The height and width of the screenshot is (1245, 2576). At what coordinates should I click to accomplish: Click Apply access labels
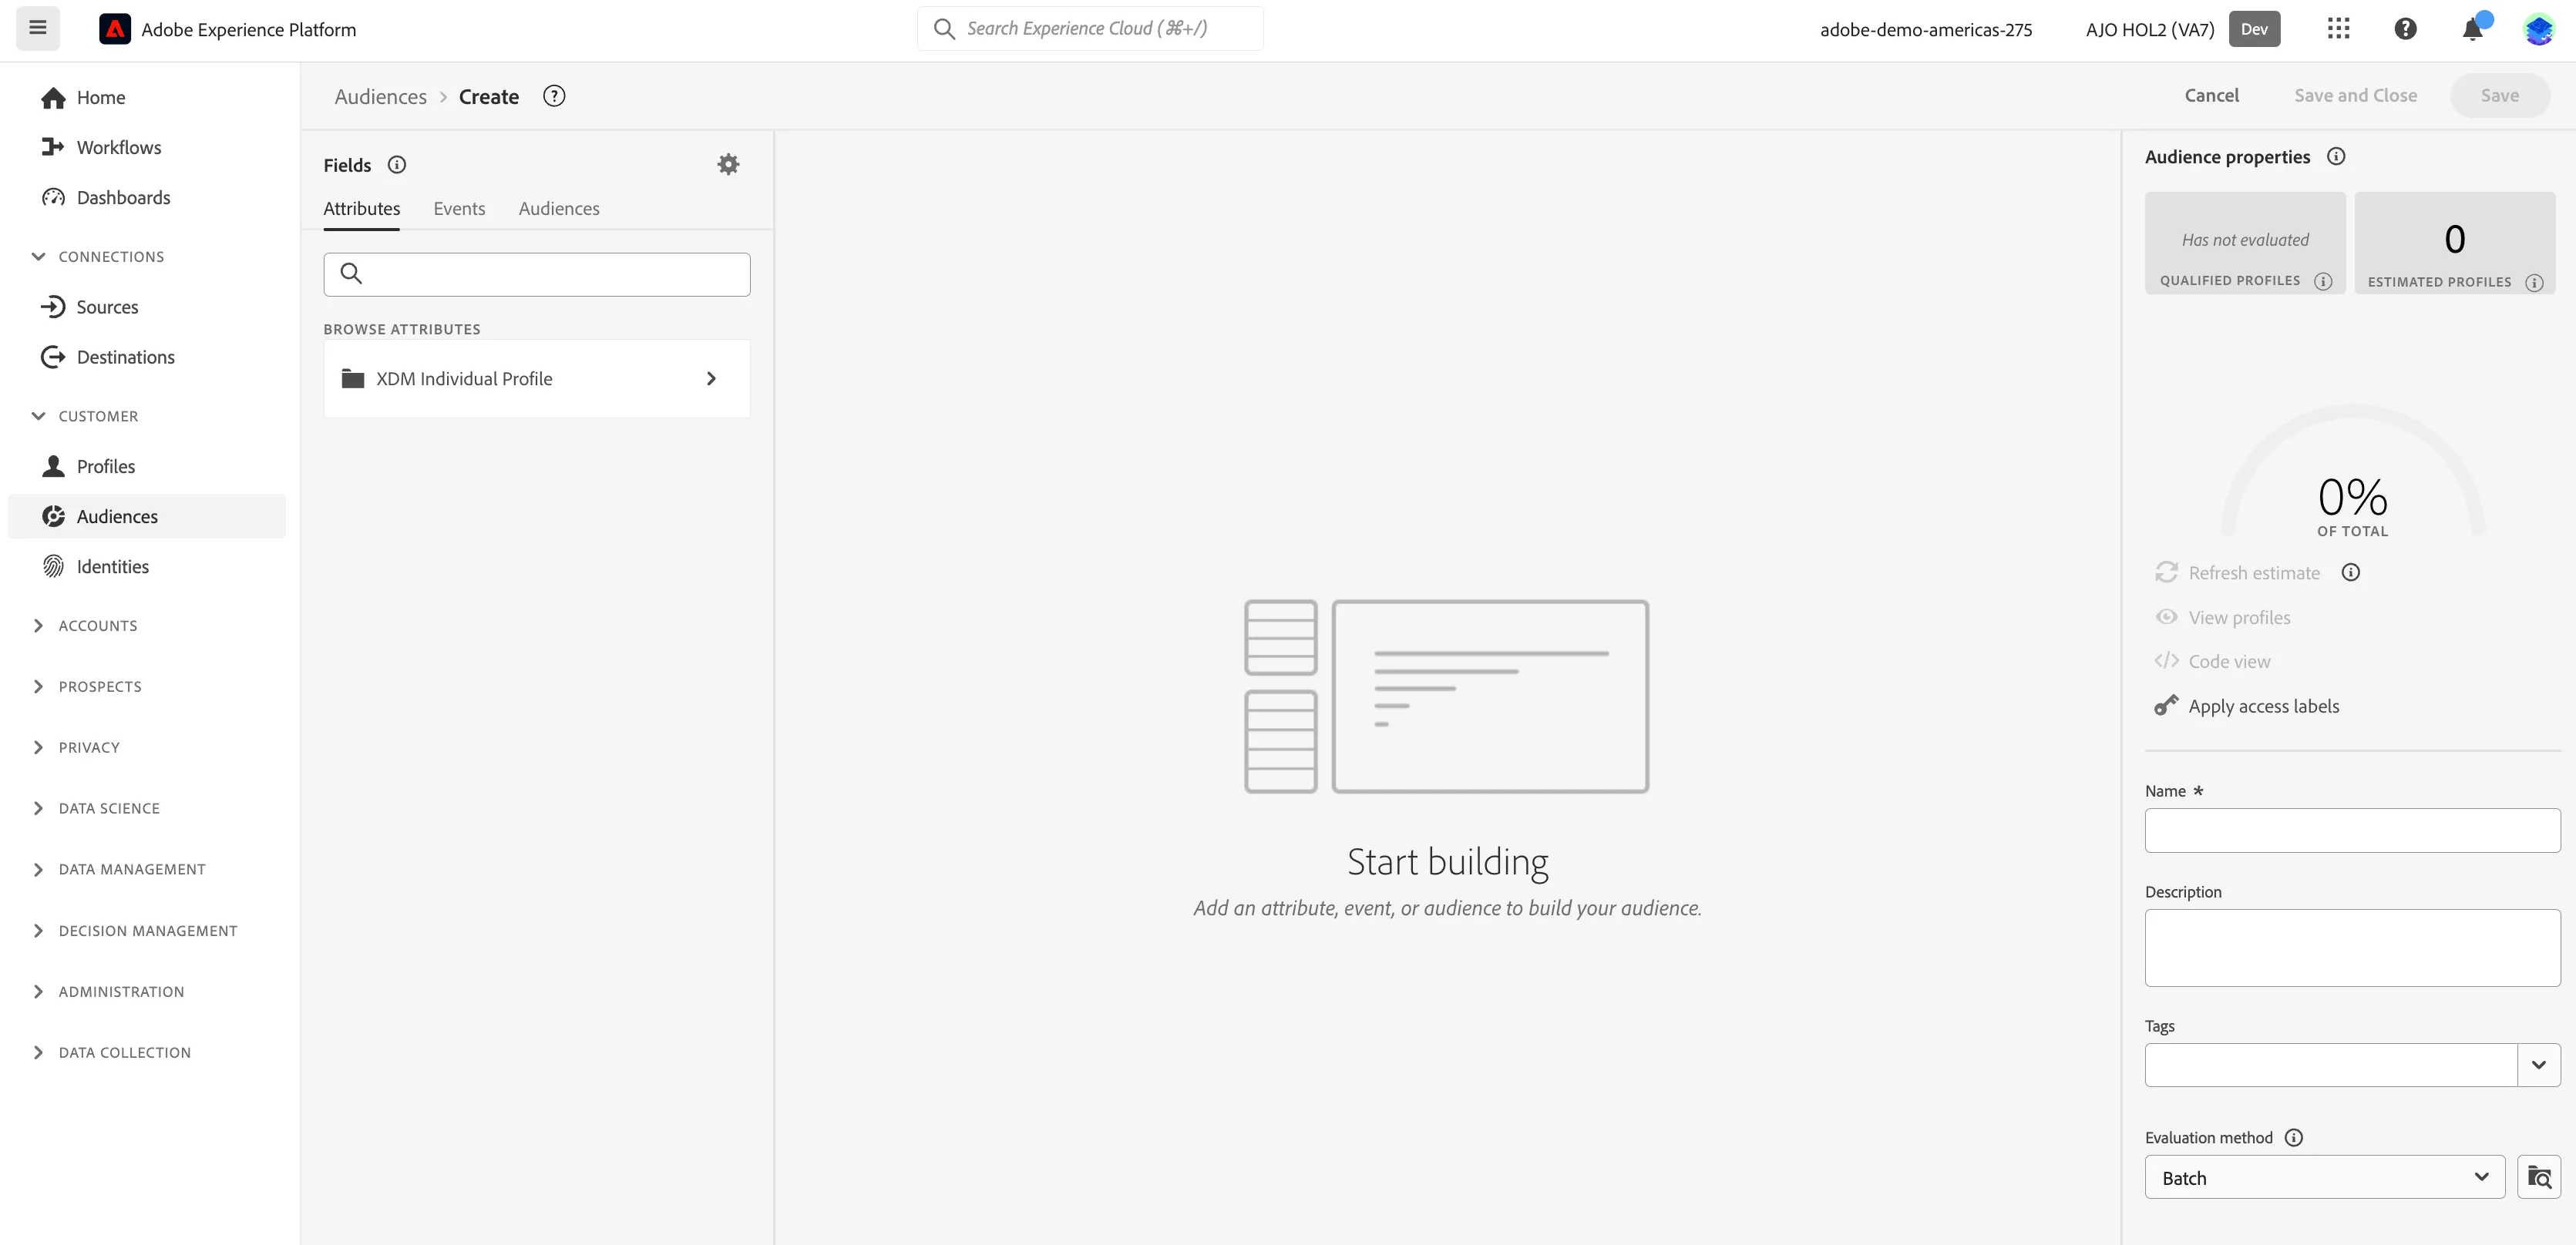point(2263,706)
